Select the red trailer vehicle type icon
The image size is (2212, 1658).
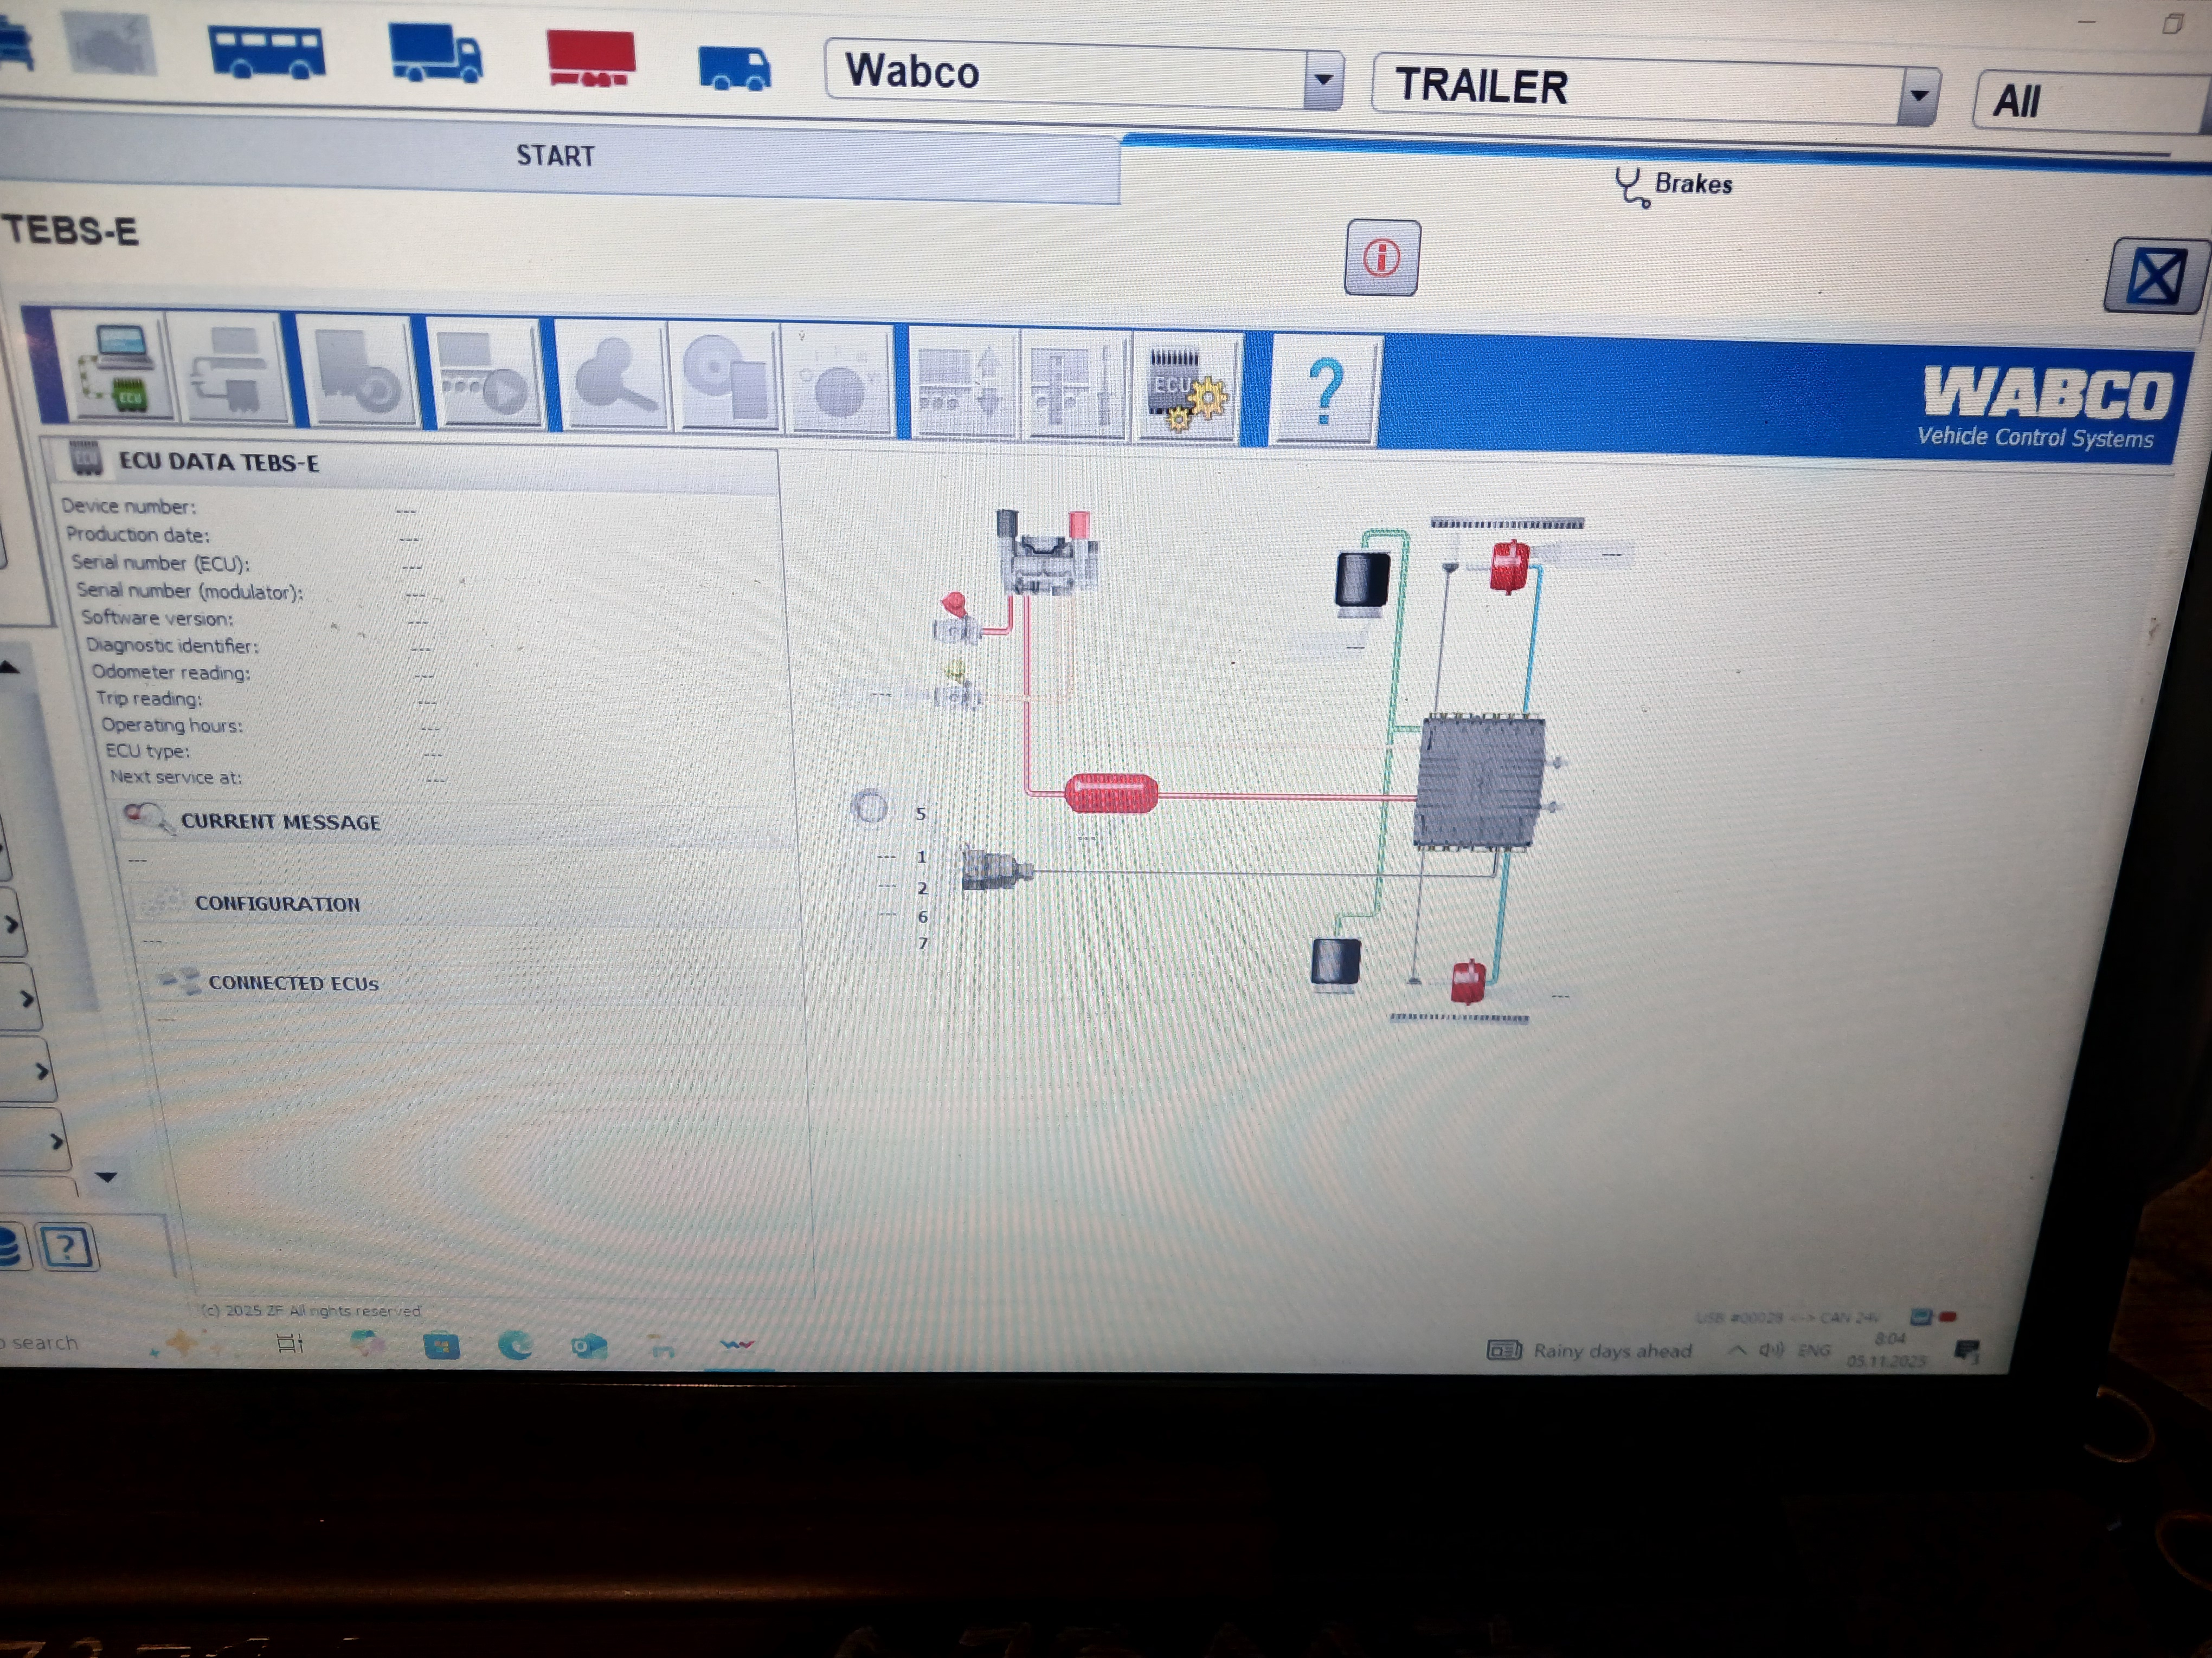pos(591,59)
